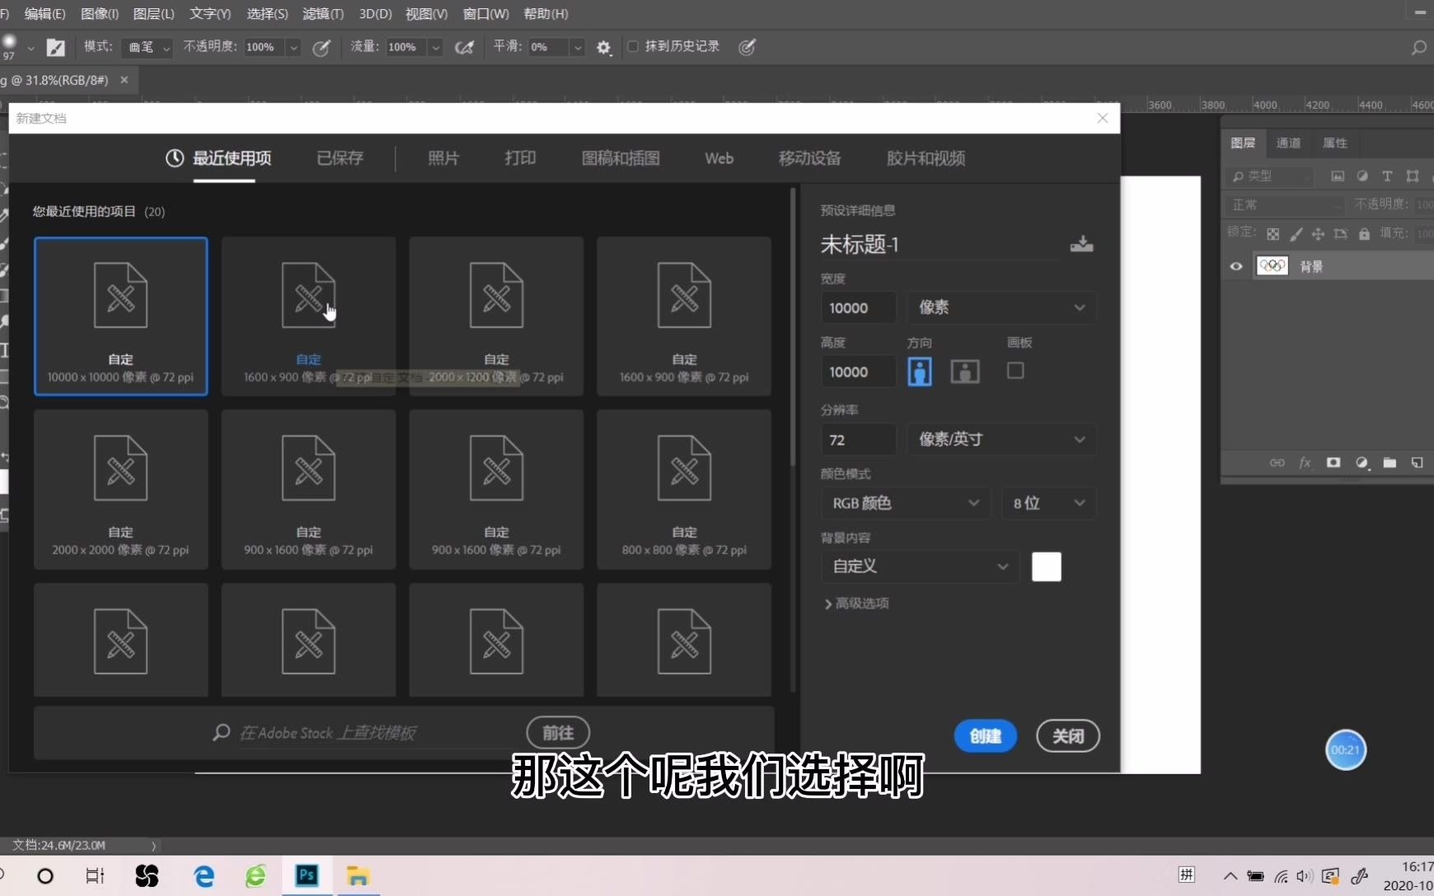Image resolution: width=1434 pixels, height=896 pixels.
Task: Open the 流量 flow dropdown arrow
Action: pos(435,48)
